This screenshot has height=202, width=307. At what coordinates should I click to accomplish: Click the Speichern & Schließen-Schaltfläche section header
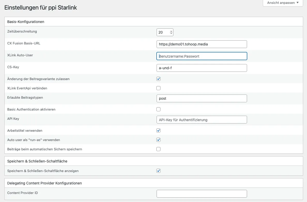pyautogui.click(x=154, y=161)
